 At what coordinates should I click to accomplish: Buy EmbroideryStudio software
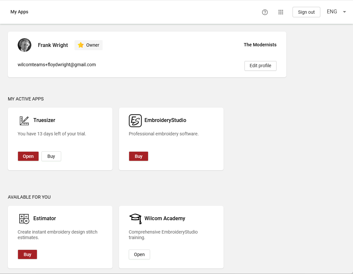(139, 156)
